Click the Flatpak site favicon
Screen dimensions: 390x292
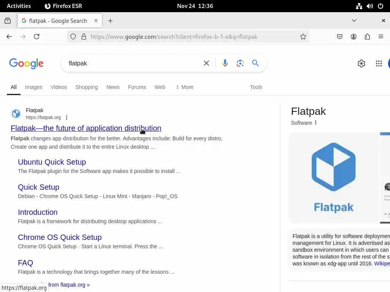16,114
